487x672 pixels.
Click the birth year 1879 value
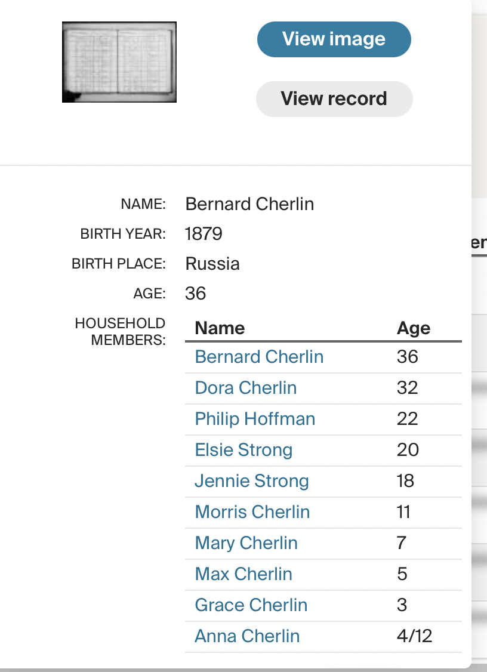[204, 233]
